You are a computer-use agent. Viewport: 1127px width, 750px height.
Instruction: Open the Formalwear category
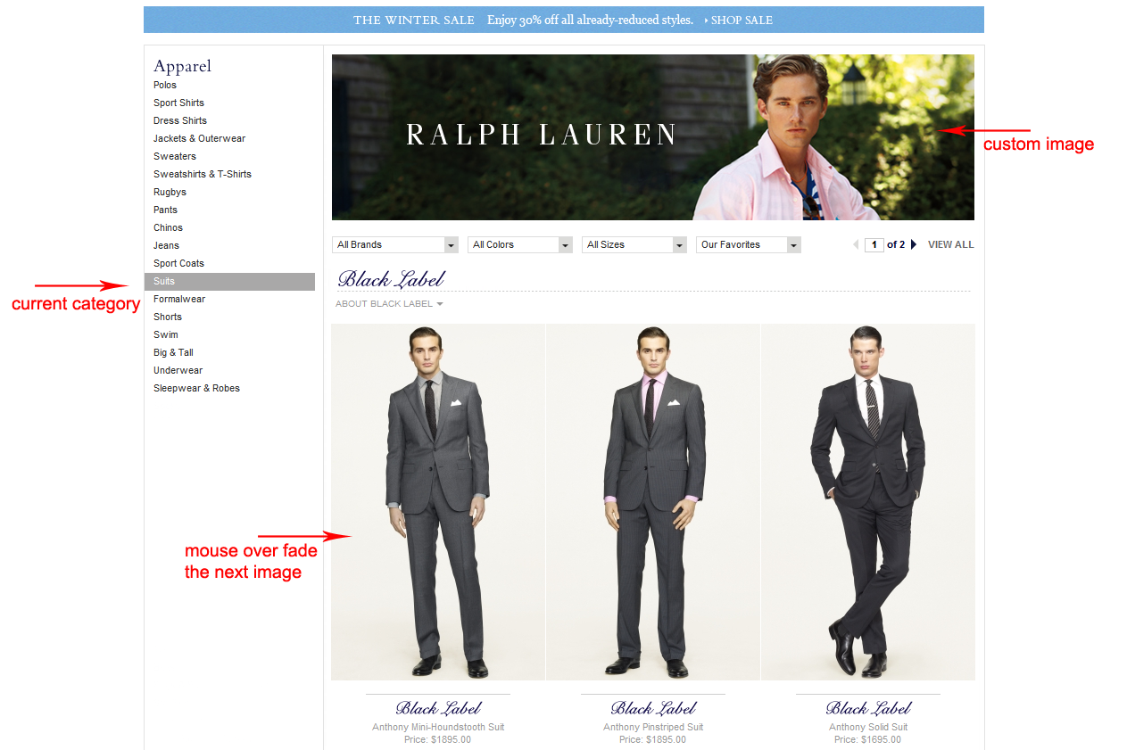click(x=179, y=299)
